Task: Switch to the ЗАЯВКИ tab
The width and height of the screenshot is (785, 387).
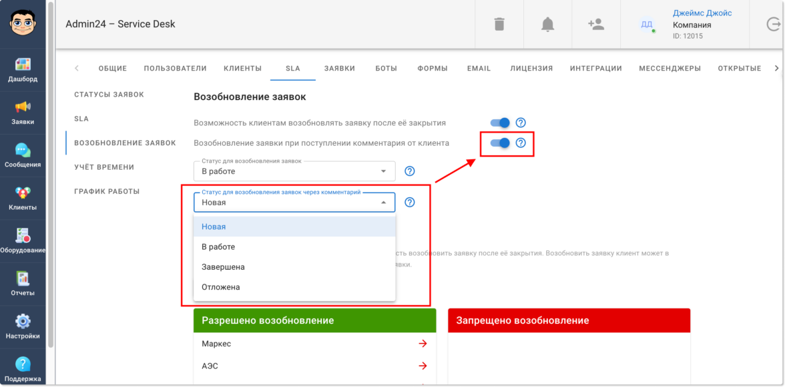Action: click(339, 69)
